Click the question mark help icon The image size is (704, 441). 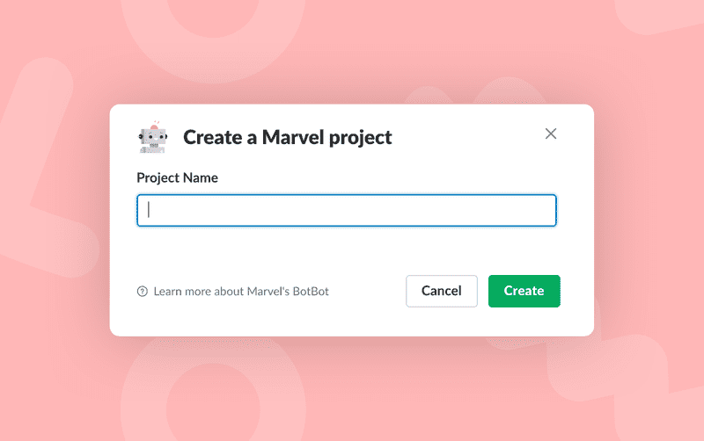click(143, 291)
